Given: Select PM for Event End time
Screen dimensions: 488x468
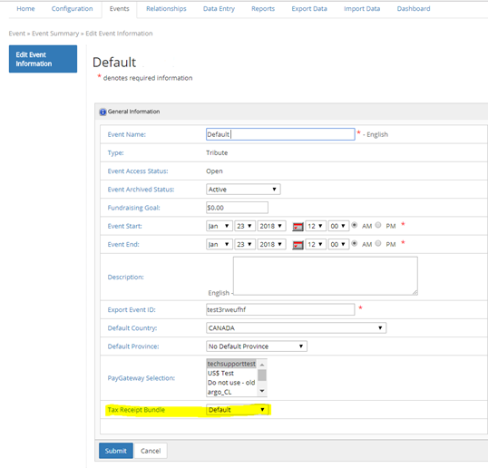Looking at the screenshot, I should [x=378, y=243].
